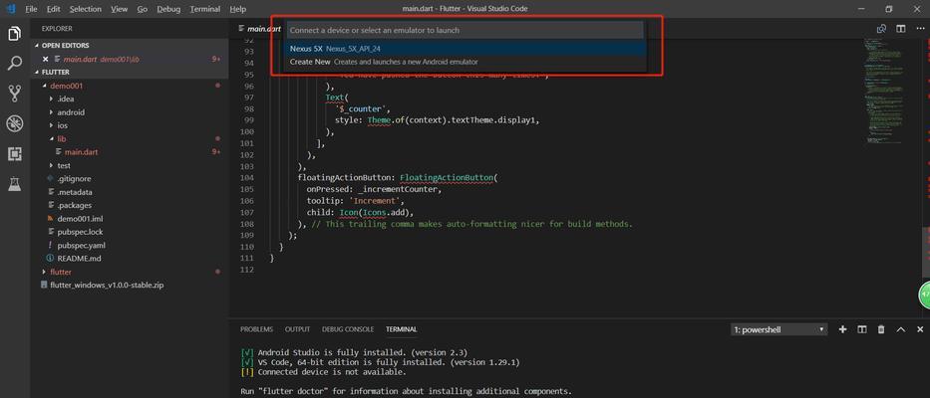Switch to the OUTPUT panel tab
This screenshot has width=930, height=398.
click(297, 329)
